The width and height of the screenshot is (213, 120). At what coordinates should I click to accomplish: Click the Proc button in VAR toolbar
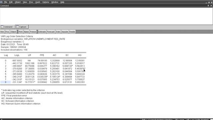7,32
